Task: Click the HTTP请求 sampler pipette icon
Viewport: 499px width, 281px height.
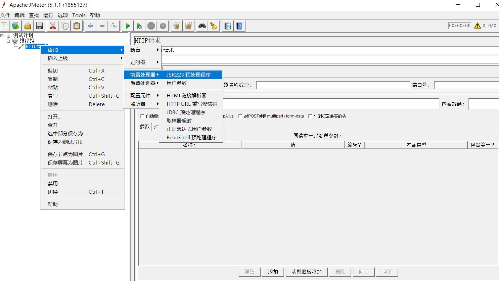Action: click(x=21, y=46)
